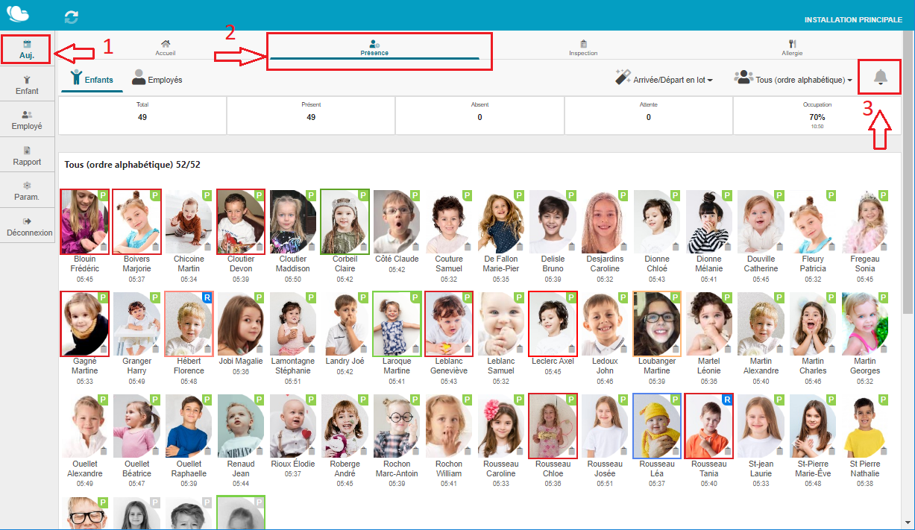Switch to the Accueil tab
The image size is (915, 530).
point(166,48)
